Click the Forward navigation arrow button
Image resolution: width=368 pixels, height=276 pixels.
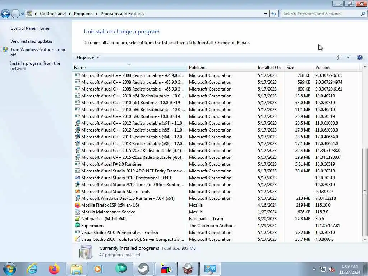(x=15, y=14)
